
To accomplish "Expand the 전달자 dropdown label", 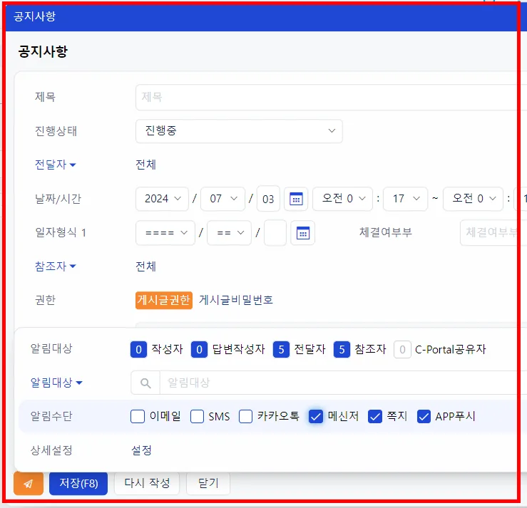I will (56, 165).
